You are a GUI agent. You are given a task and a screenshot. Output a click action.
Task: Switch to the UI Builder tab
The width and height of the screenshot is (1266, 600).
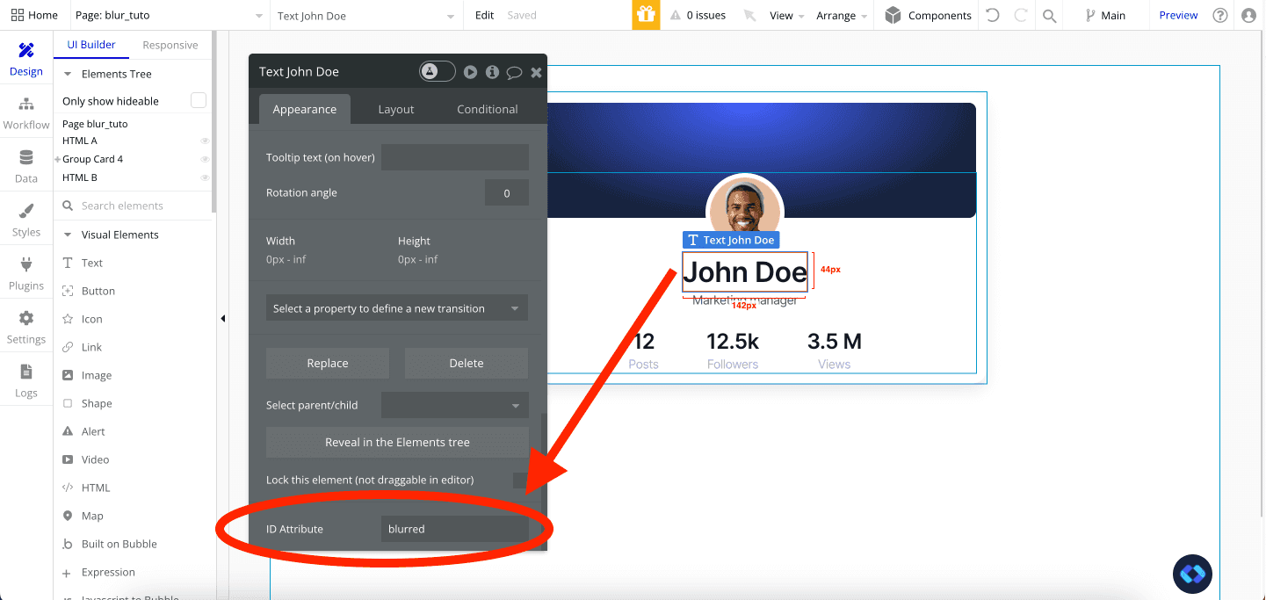click(91, 45)
